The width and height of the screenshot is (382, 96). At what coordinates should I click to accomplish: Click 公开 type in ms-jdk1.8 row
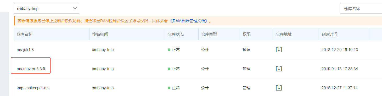[x=205, y=50]
